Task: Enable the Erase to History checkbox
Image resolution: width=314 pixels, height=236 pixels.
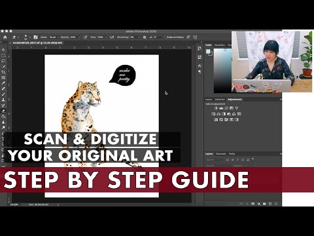Action: [165, 37]
